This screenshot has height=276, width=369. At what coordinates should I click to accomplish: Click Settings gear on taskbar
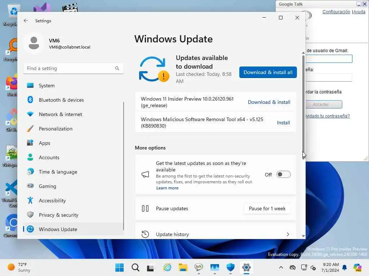point(246,267)
